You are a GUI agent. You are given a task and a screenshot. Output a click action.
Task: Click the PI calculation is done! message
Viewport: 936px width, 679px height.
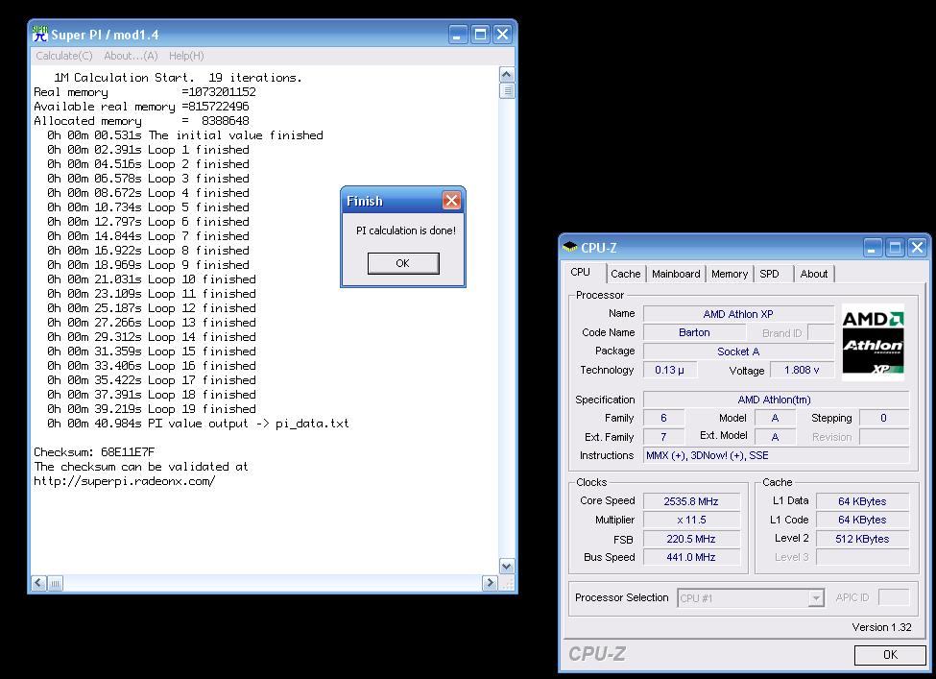(406, 230)
